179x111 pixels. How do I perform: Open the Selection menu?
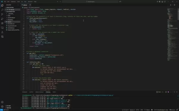click(x=13, y=1)
